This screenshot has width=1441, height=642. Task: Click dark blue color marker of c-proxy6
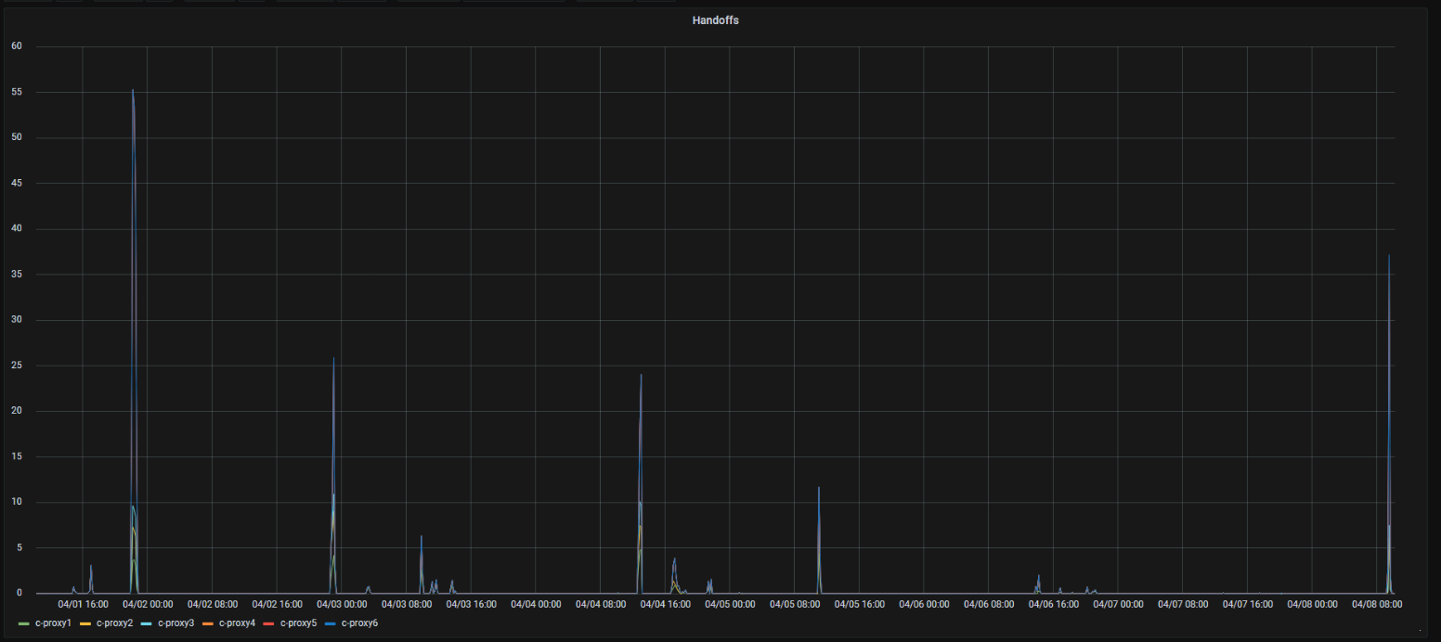point(331,623)
